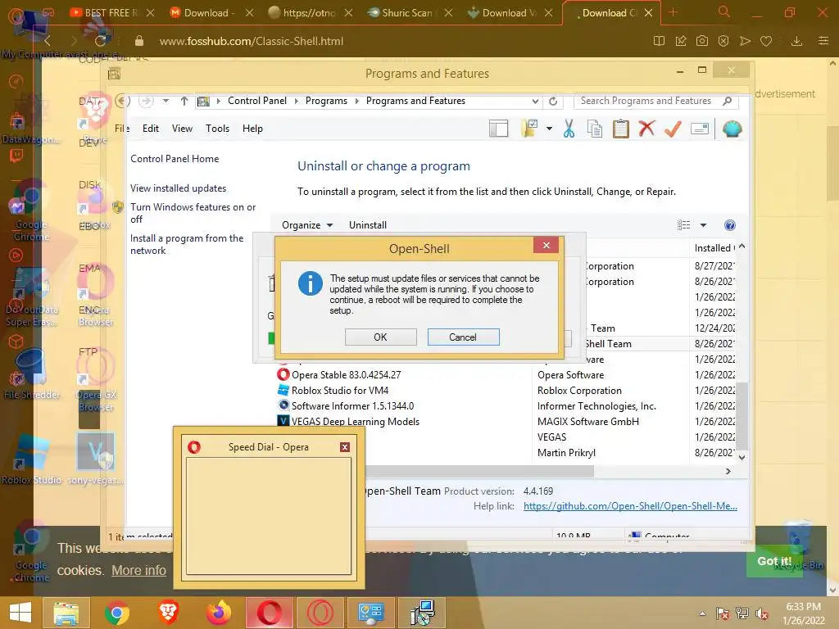Image resolution: width=839 pixels, height=629 pixels.
Task: Click the Installed On column header
Action: point(714,247)
